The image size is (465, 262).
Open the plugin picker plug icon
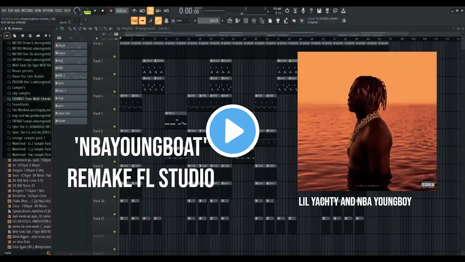pyautogui.click(x=278, y=21)
